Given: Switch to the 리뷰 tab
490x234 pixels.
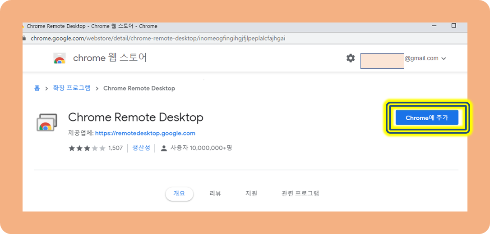Looking at the screenshot, I should click(215, 193).
